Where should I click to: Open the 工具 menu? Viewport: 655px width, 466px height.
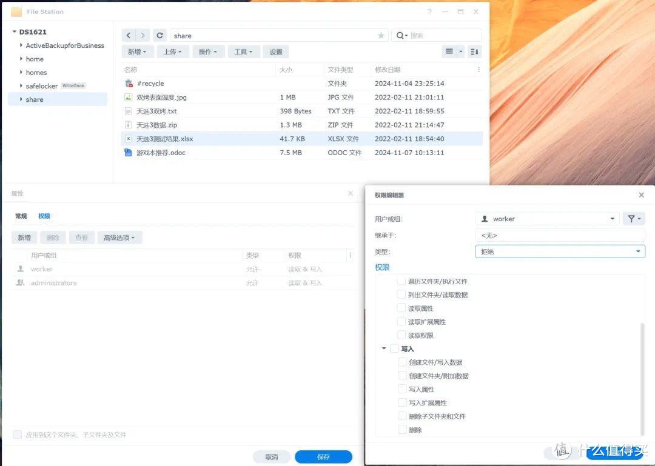pos(244,52)
